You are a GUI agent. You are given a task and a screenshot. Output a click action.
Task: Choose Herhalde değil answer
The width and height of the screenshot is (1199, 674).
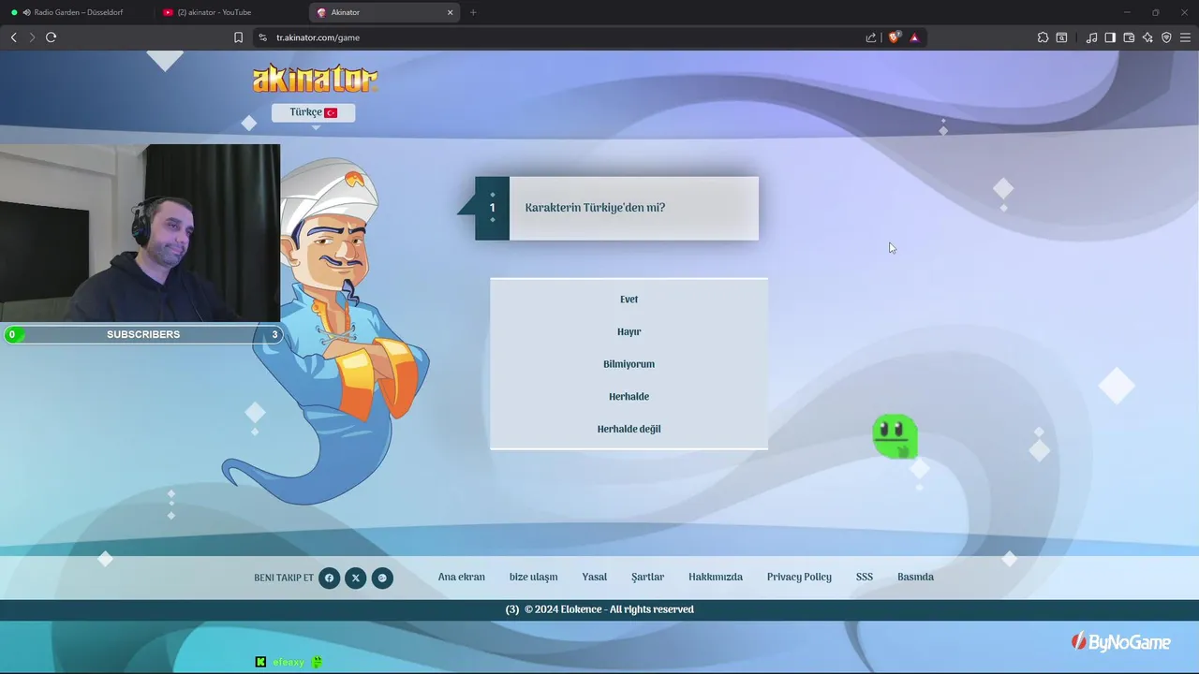click(x=629, y=429)
